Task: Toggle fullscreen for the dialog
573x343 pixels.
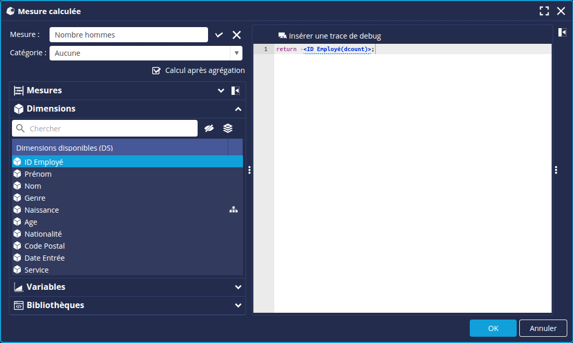Action: click(x=544, y=11)
